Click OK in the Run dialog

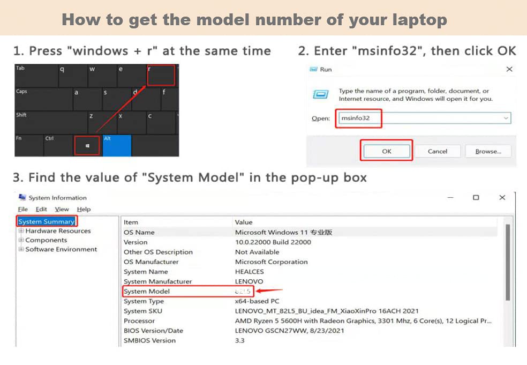coord(387,151)
